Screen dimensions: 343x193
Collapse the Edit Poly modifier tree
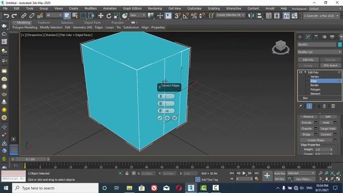coord(305,72)
